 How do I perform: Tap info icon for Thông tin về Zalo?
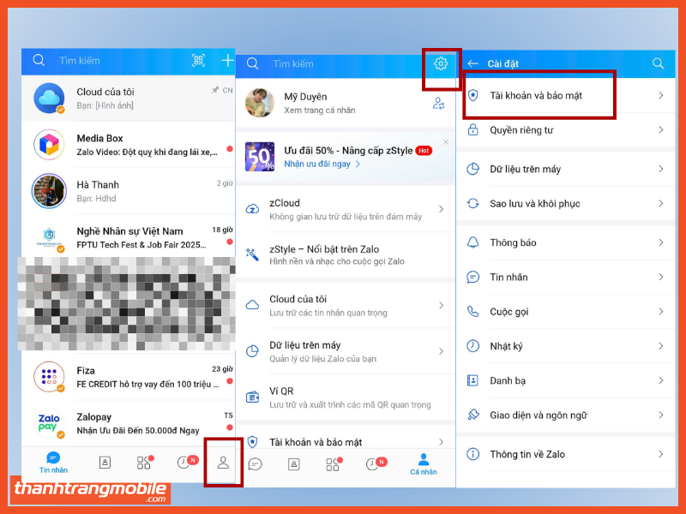473,454
